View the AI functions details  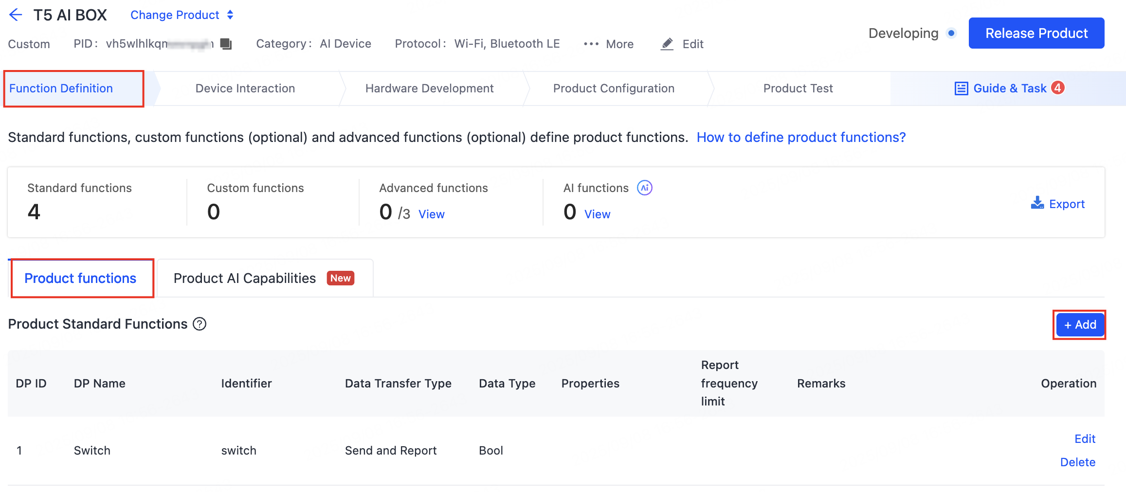[x=597, y=214]
